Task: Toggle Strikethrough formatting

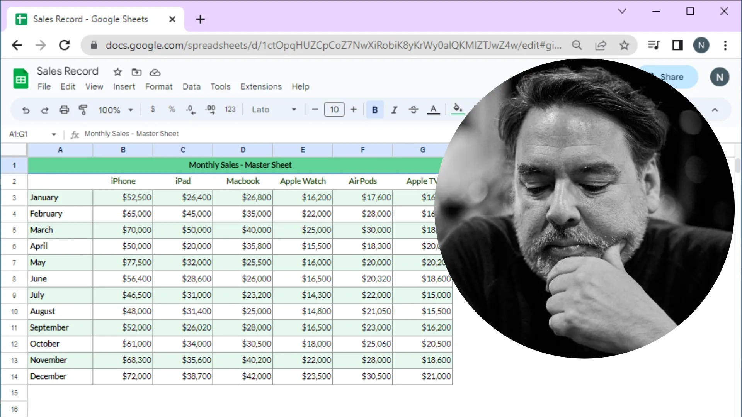Action: pyautogui.click(x=414, y=110)
